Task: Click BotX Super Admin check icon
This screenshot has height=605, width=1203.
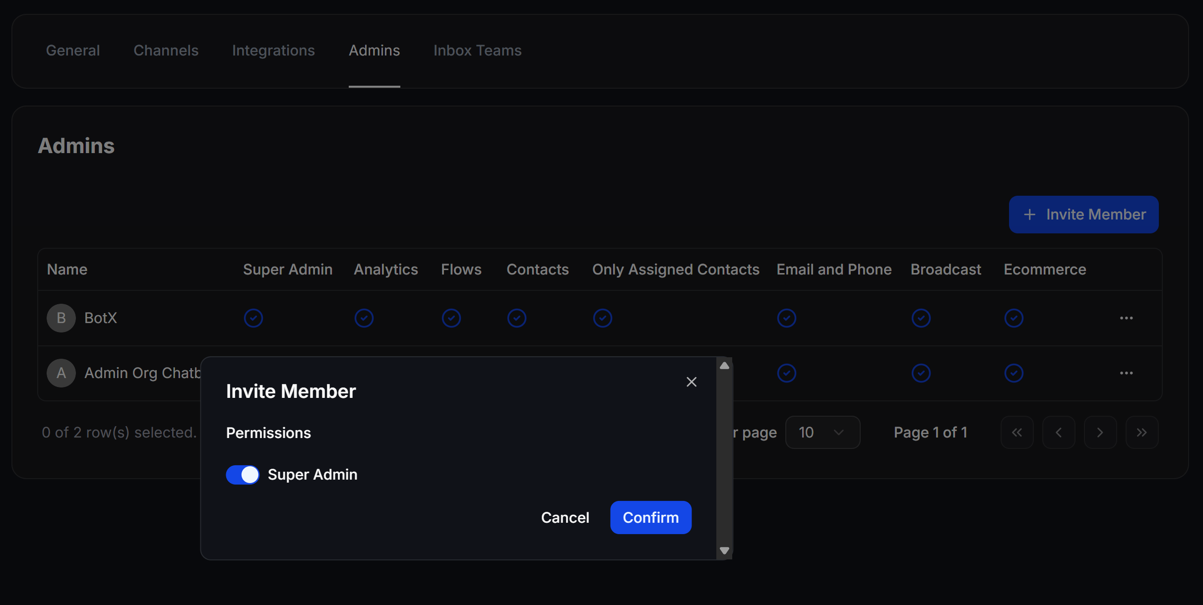Action: 253,318
